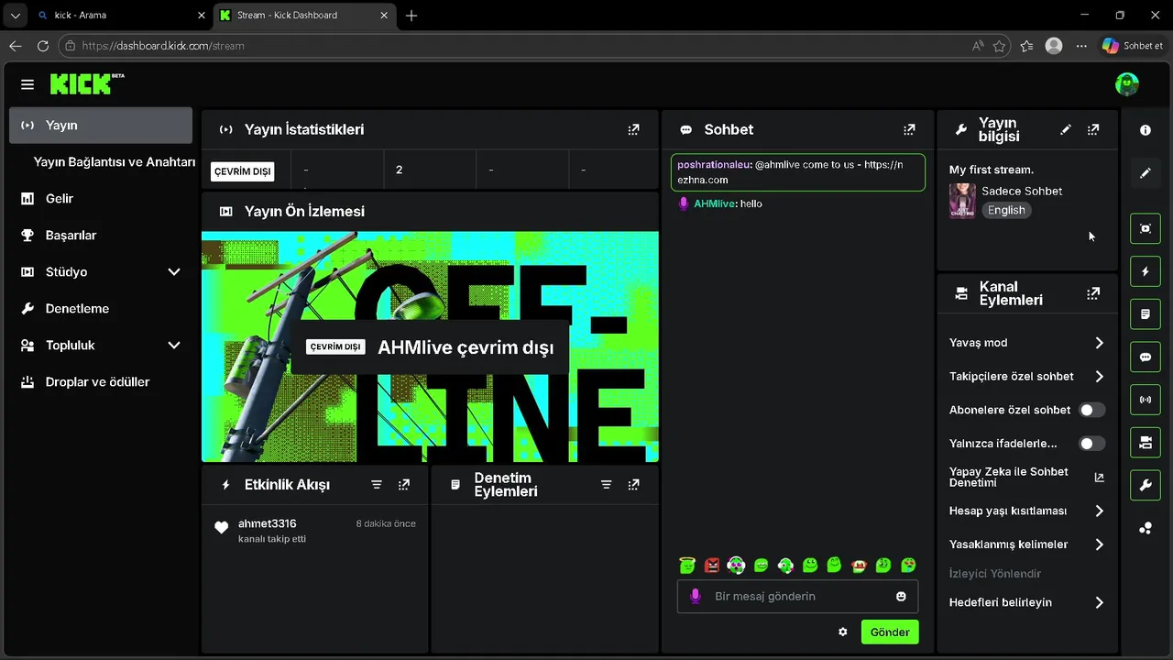Insert the red mushroom cap emote
The height and width of the screenshot is (660, 1173).
point(859,566)
